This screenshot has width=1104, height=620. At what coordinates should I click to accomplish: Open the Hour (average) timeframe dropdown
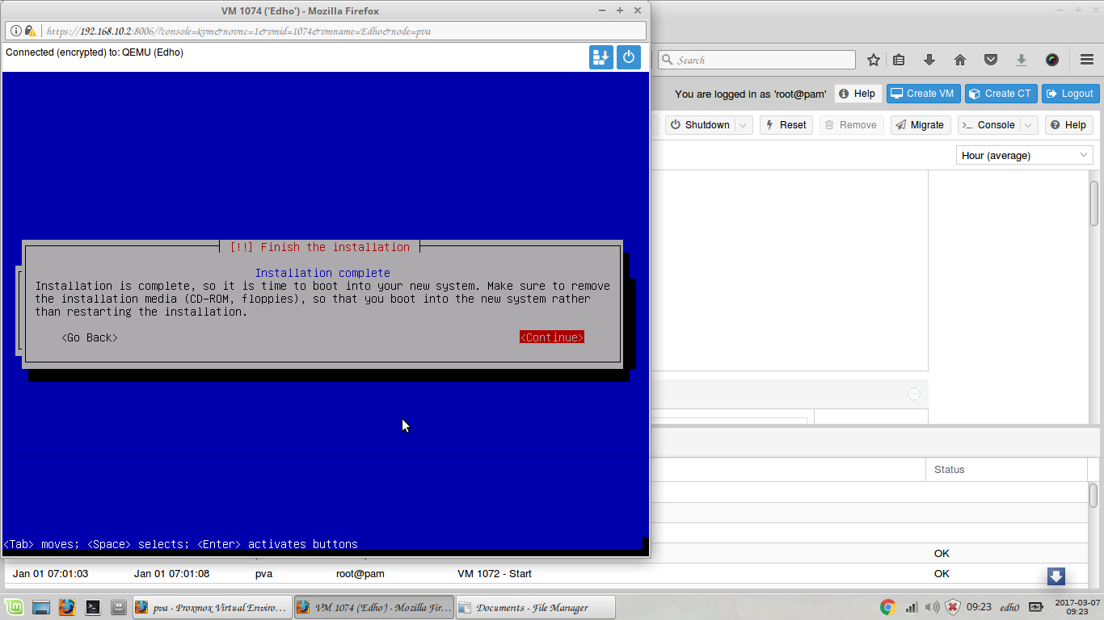coord(1025,155)
